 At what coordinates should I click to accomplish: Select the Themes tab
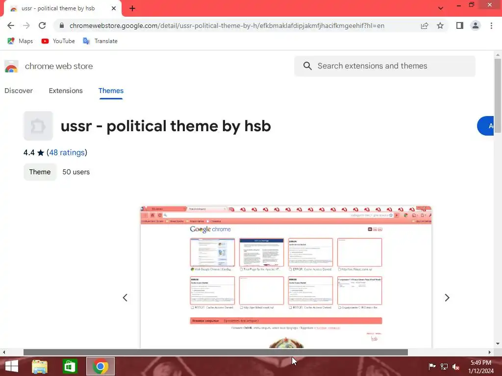[111, 91]
